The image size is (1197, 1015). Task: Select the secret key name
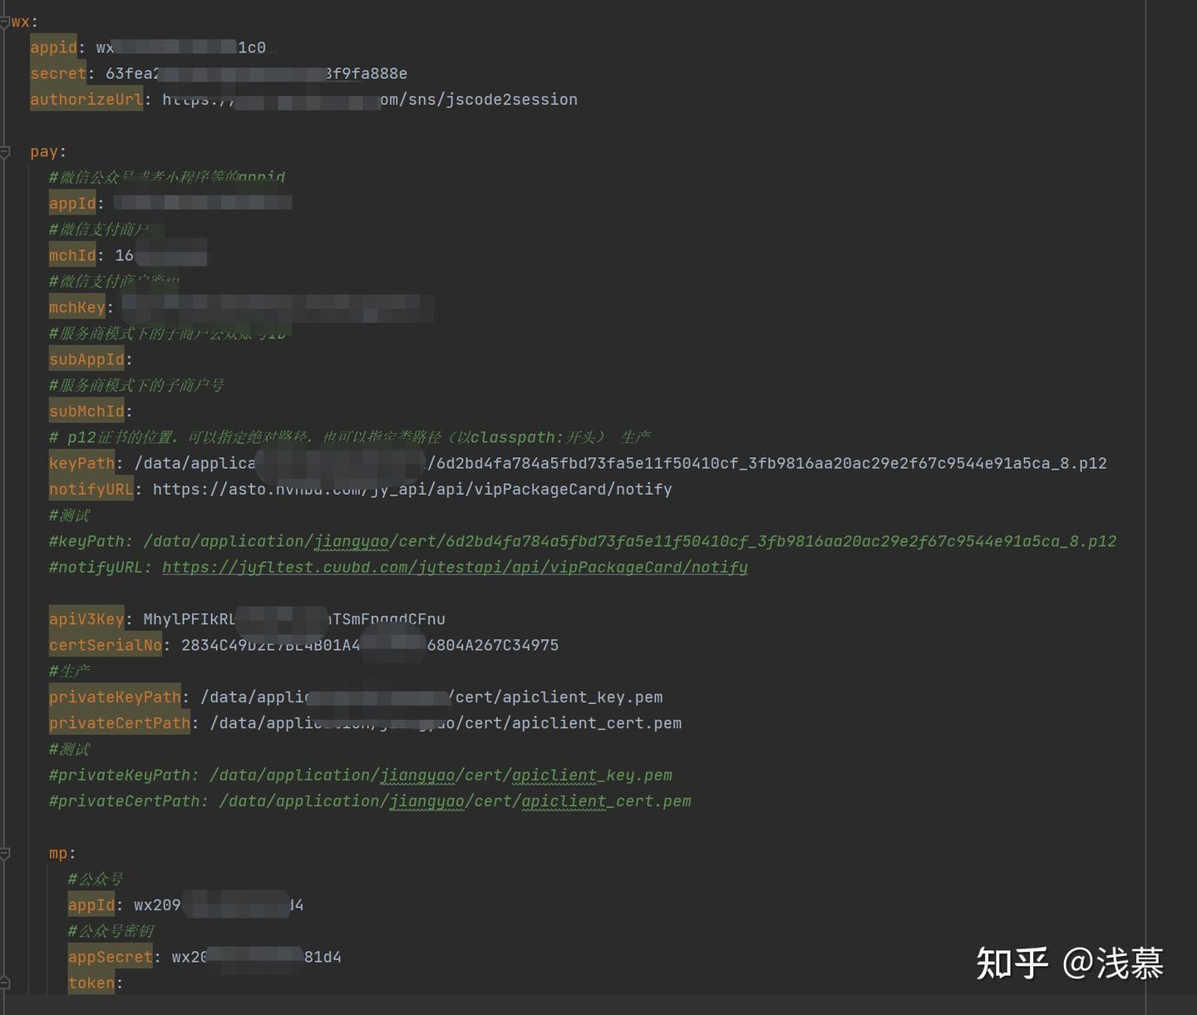57,73
